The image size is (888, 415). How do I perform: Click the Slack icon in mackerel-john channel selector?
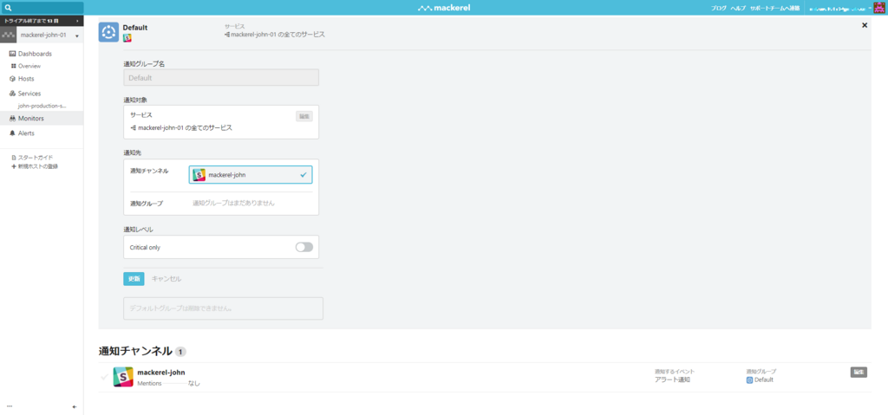(x=199, y=175)
